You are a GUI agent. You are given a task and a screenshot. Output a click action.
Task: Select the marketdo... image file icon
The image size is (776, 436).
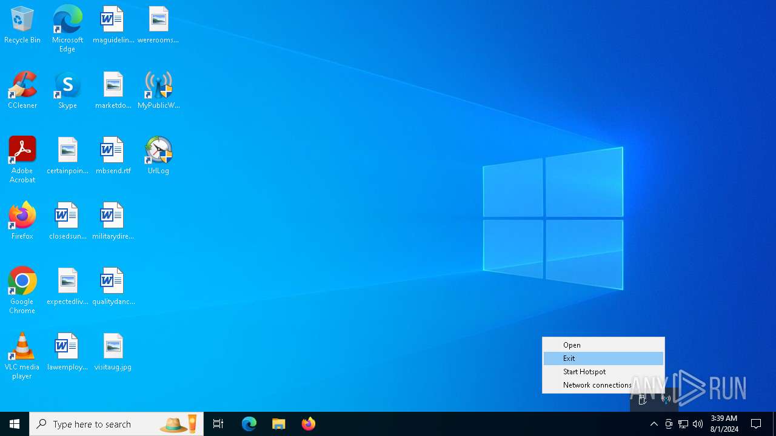(113, 91)
